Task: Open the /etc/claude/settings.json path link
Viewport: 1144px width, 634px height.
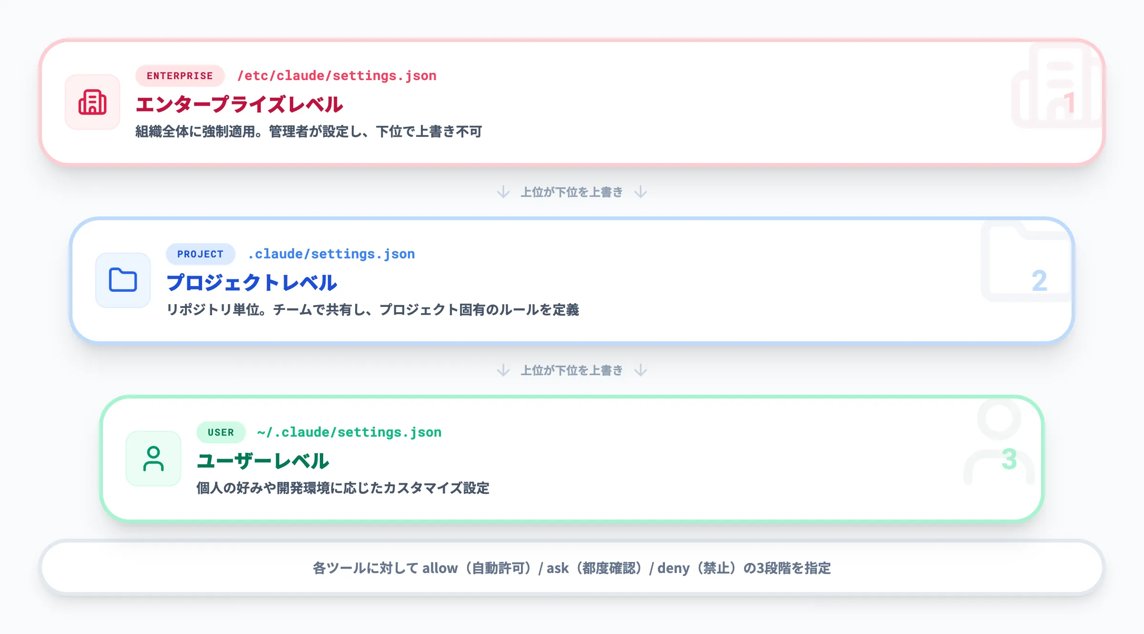Action: [337, 75]
